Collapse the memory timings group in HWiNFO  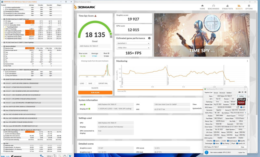2,46
